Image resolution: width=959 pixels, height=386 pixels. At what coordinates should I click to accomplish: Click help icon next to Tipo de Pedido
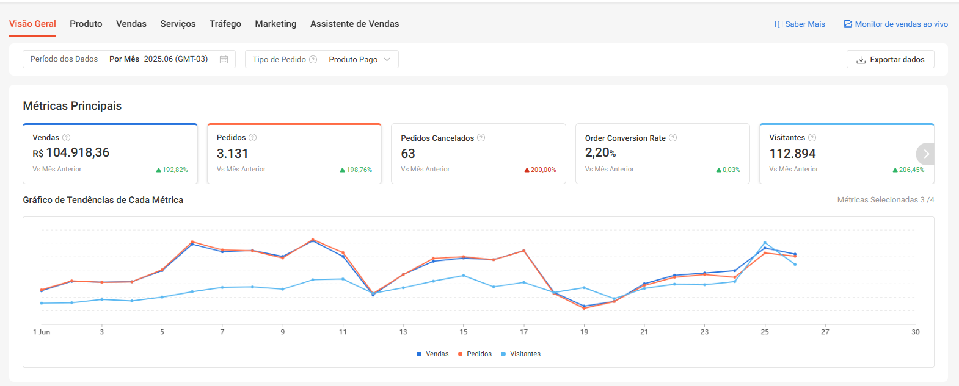(313, 60)
